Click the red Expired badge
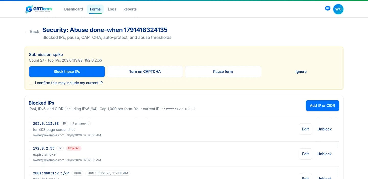 74,148
